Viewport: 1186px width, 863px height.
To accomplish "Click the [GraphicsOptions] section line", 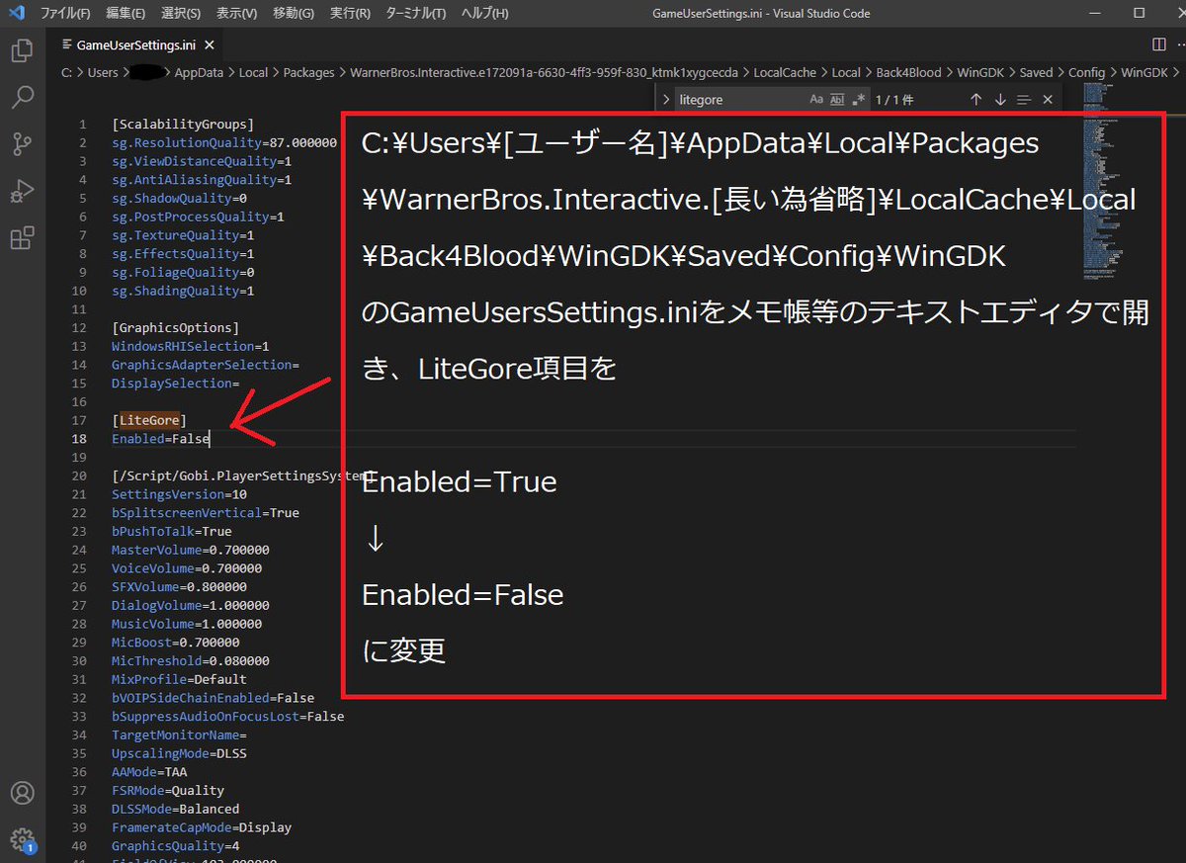I will click(175, 327).
